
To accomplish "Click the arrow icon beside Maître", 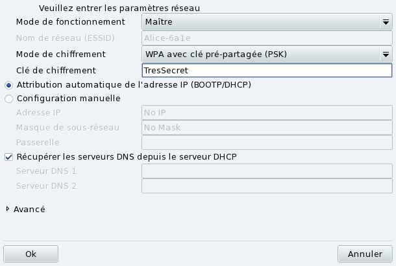I will pos(385,21).
